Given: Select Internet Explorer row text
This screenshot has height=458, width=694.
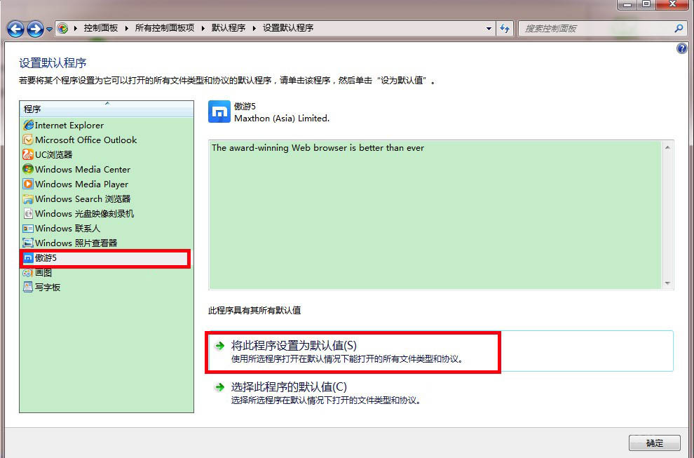Looking at the screenshot, I should tap(69, 126).
